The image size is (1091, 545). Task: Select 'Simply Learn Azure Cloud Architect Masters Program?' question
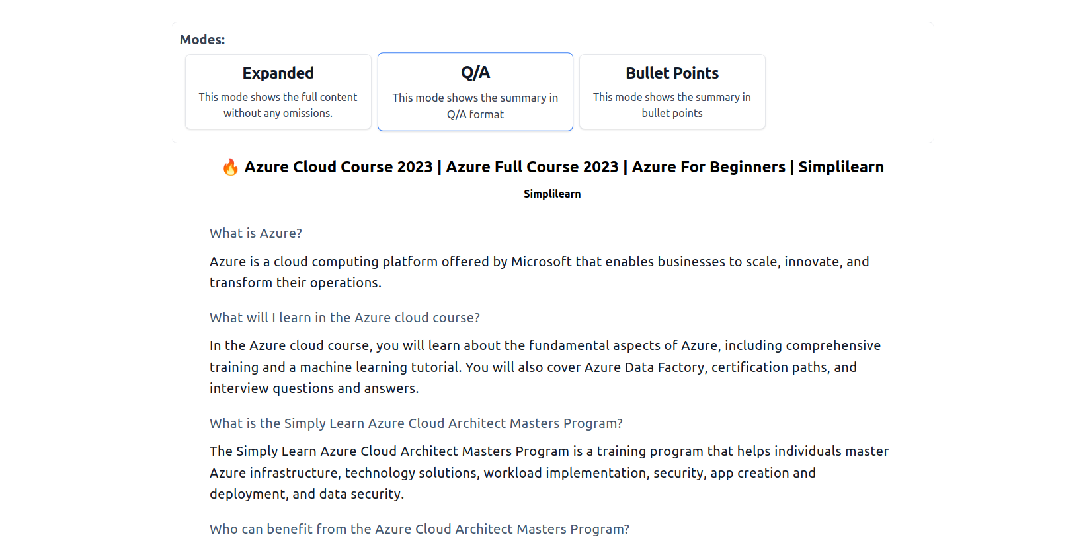[416, 423]
